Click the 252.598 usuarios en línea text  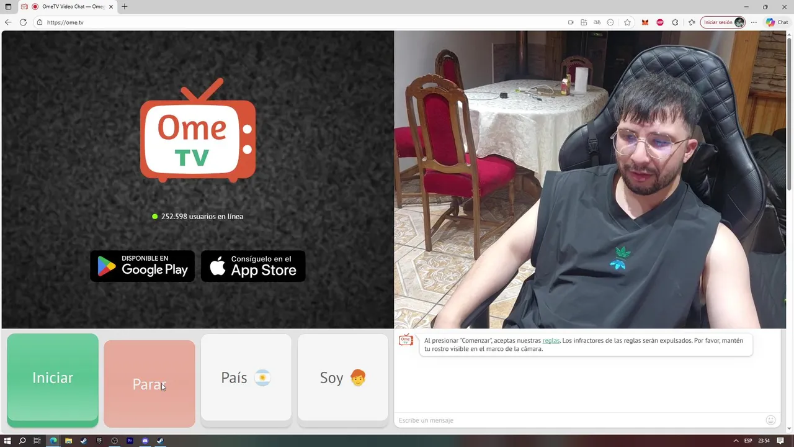pyautogui.click(x=202, y=217)
